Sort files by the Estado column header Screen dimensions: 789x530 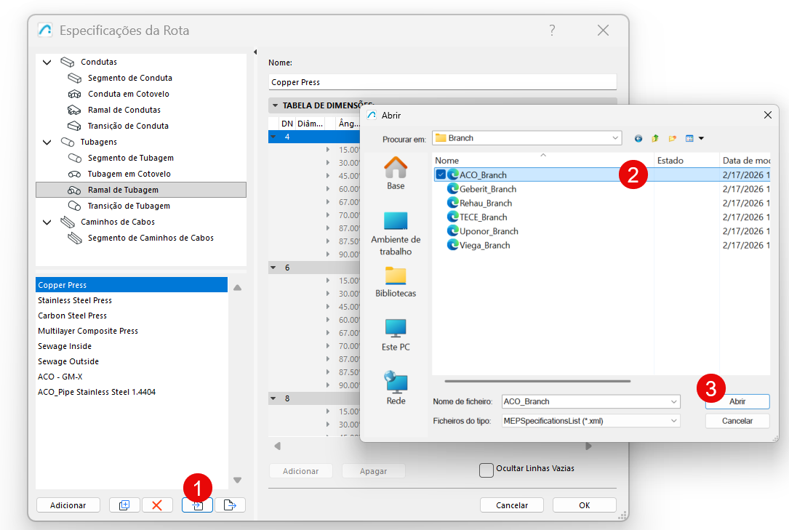pyautogui.click(x=686, y=161)
